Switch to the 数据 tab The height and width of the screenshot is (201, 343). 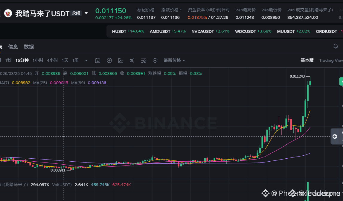29,47
